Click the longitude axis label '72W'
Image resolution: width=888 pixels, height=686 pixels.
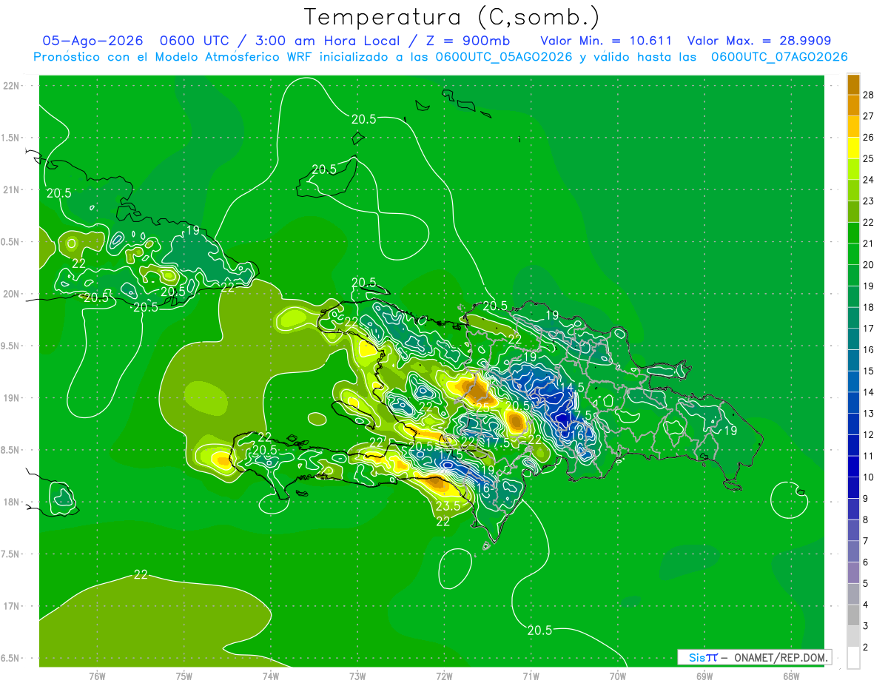(x=444, y=676)
